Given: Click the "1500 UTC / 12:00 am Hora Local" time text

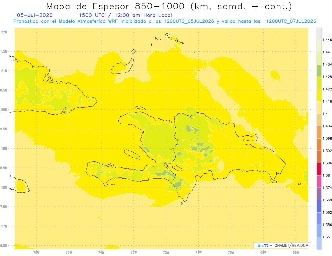Looking at the screenshot, I should click(x=125, y=15).
